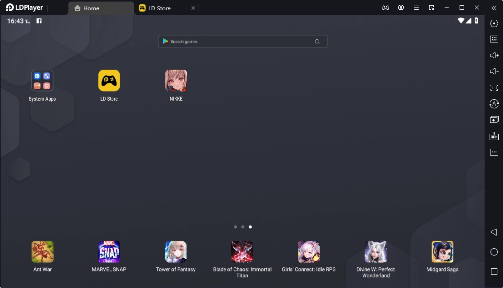The width and height of the screenshot is (503, 288).
Task: Increase volume with the sidebar speaker-plus icon
Action: (x=494, y=55)
